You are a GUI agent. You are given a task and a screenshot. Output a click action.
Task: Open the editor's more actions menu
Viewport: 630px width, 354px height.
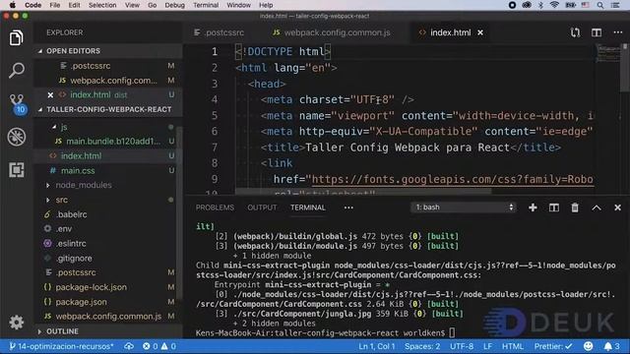(x=618, y=32)
